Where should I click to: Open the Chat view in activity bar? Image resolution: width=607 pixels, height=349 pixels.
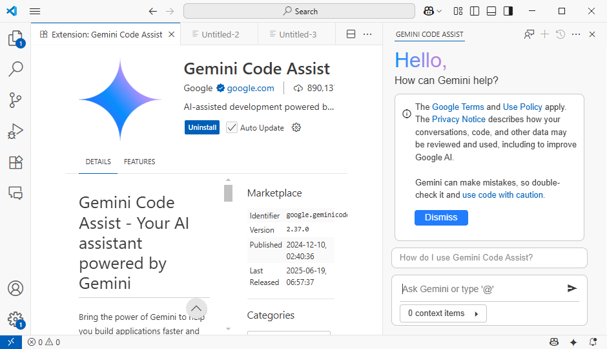click(x=15, y=193)
